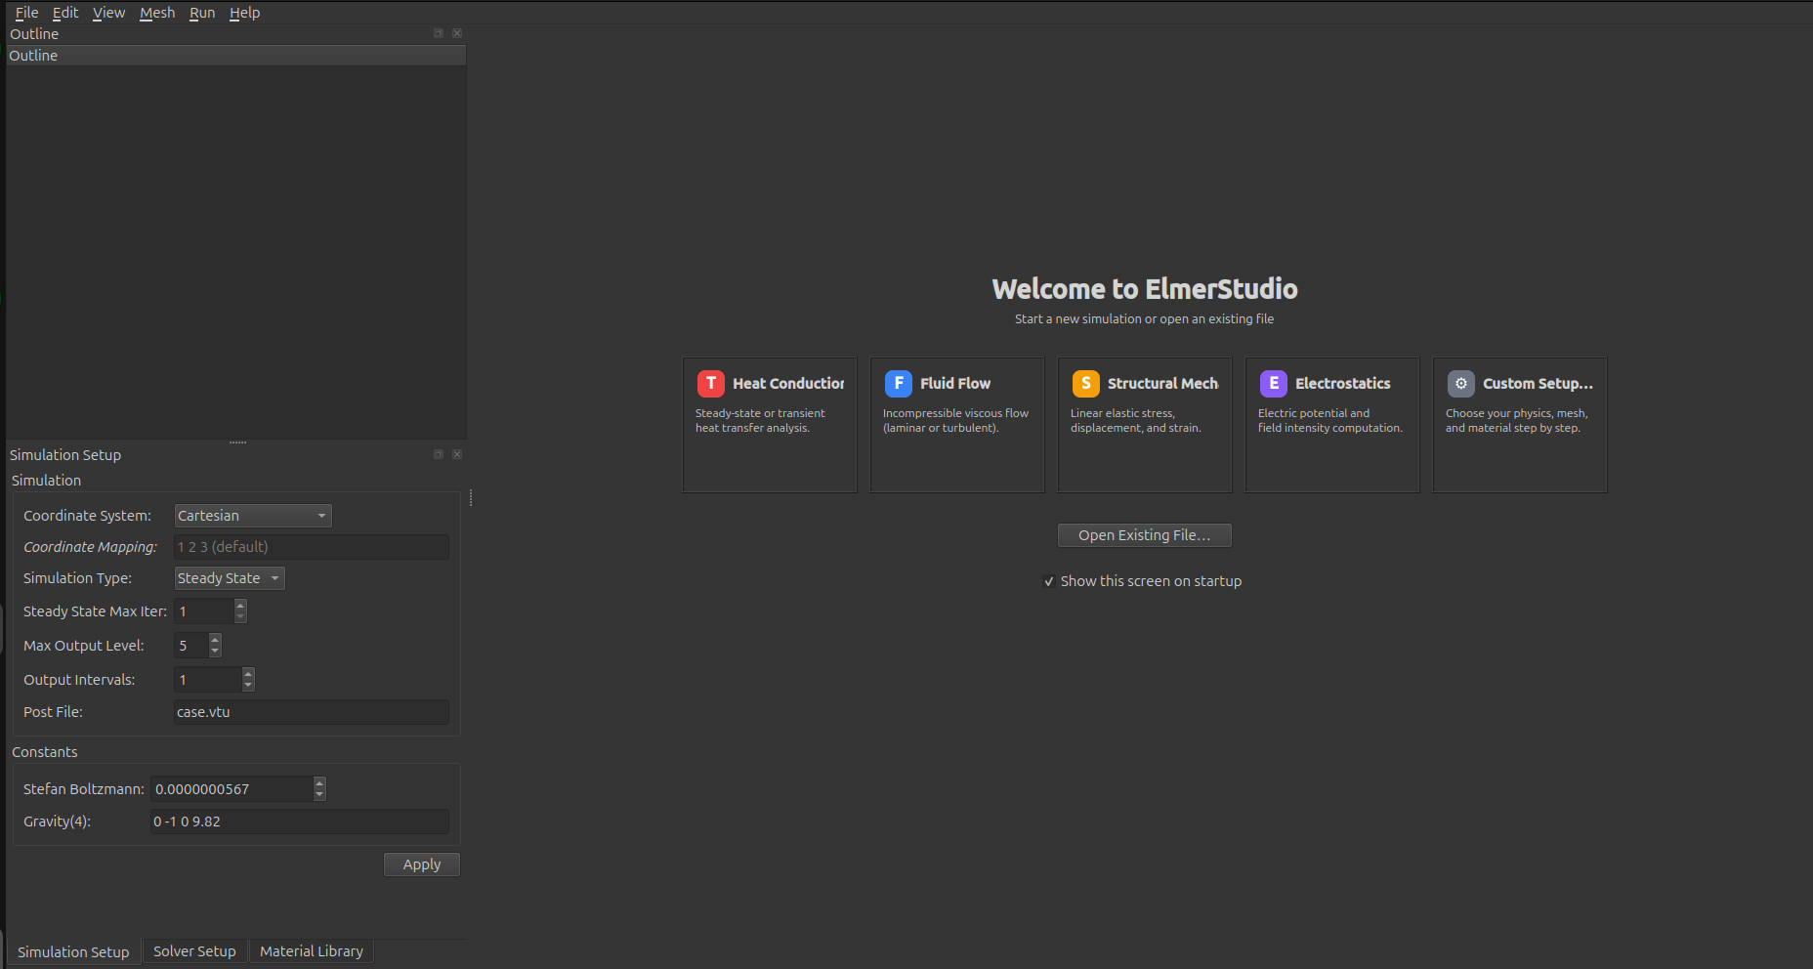Choose the Electrostatics card

1332,425
